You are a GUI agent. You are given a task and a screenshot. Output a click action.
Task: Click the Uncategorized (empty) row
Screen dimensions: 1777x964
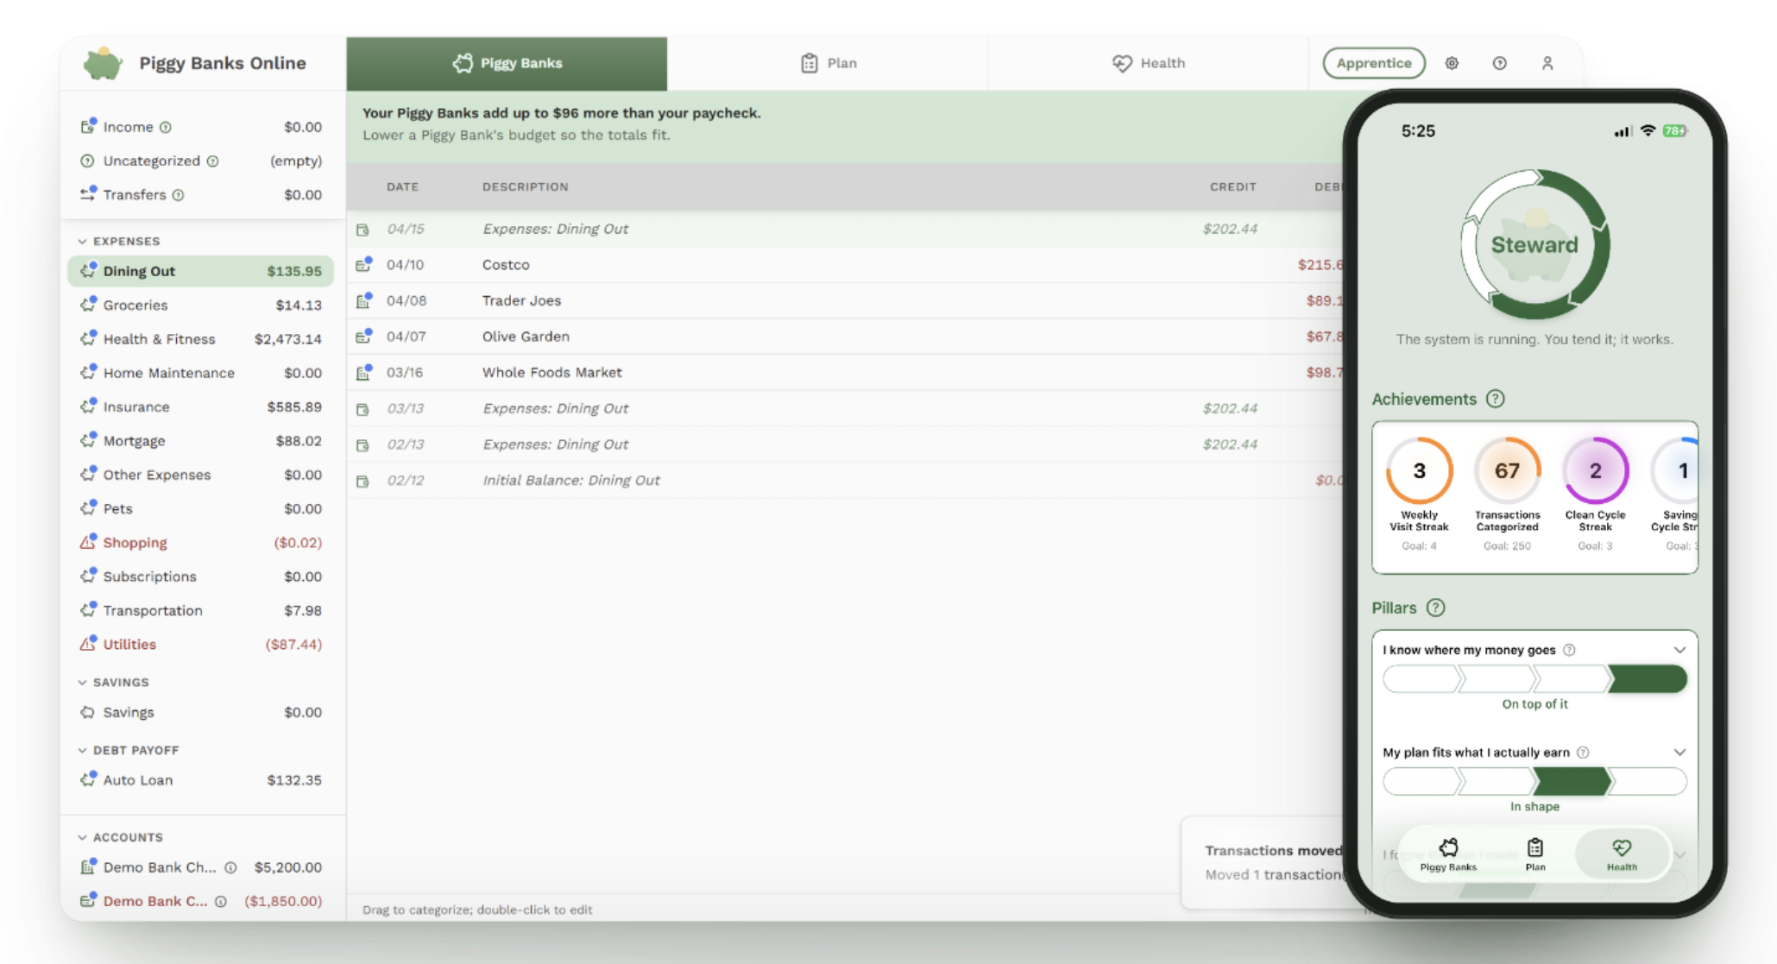tap(200, 161)
